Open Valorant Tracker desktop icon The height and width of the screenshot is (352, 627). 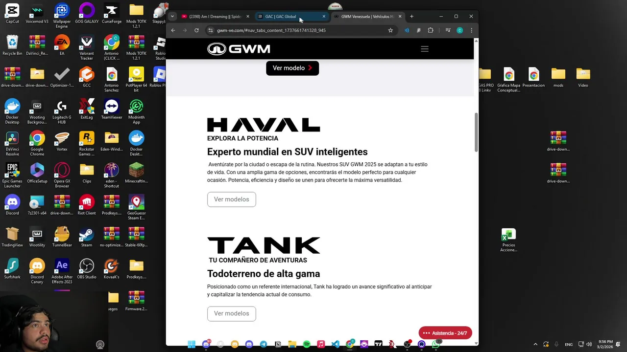coord(87,48)
